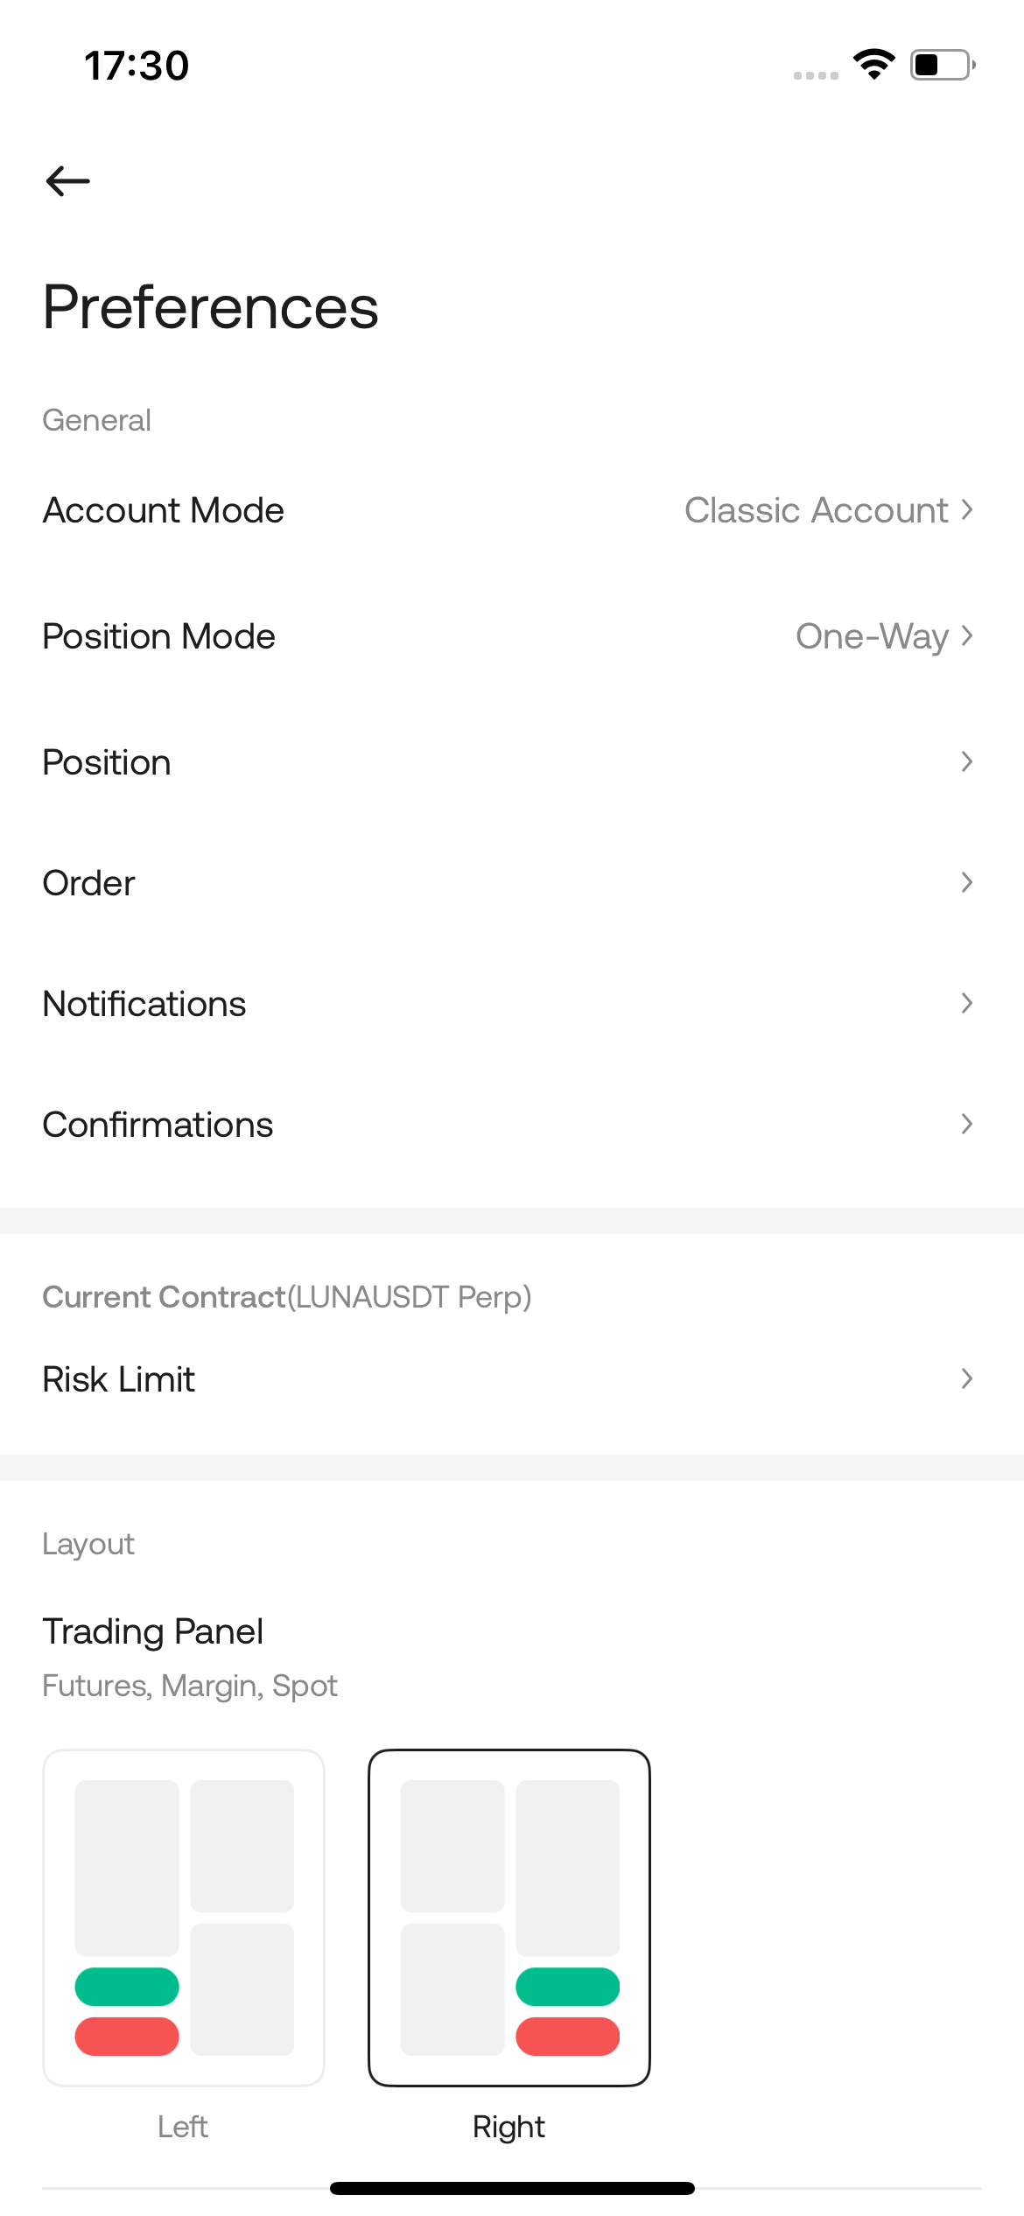Click the chevron next to One-Way
Viewport: 1024px width, 2216px height.
click(967, 635)
